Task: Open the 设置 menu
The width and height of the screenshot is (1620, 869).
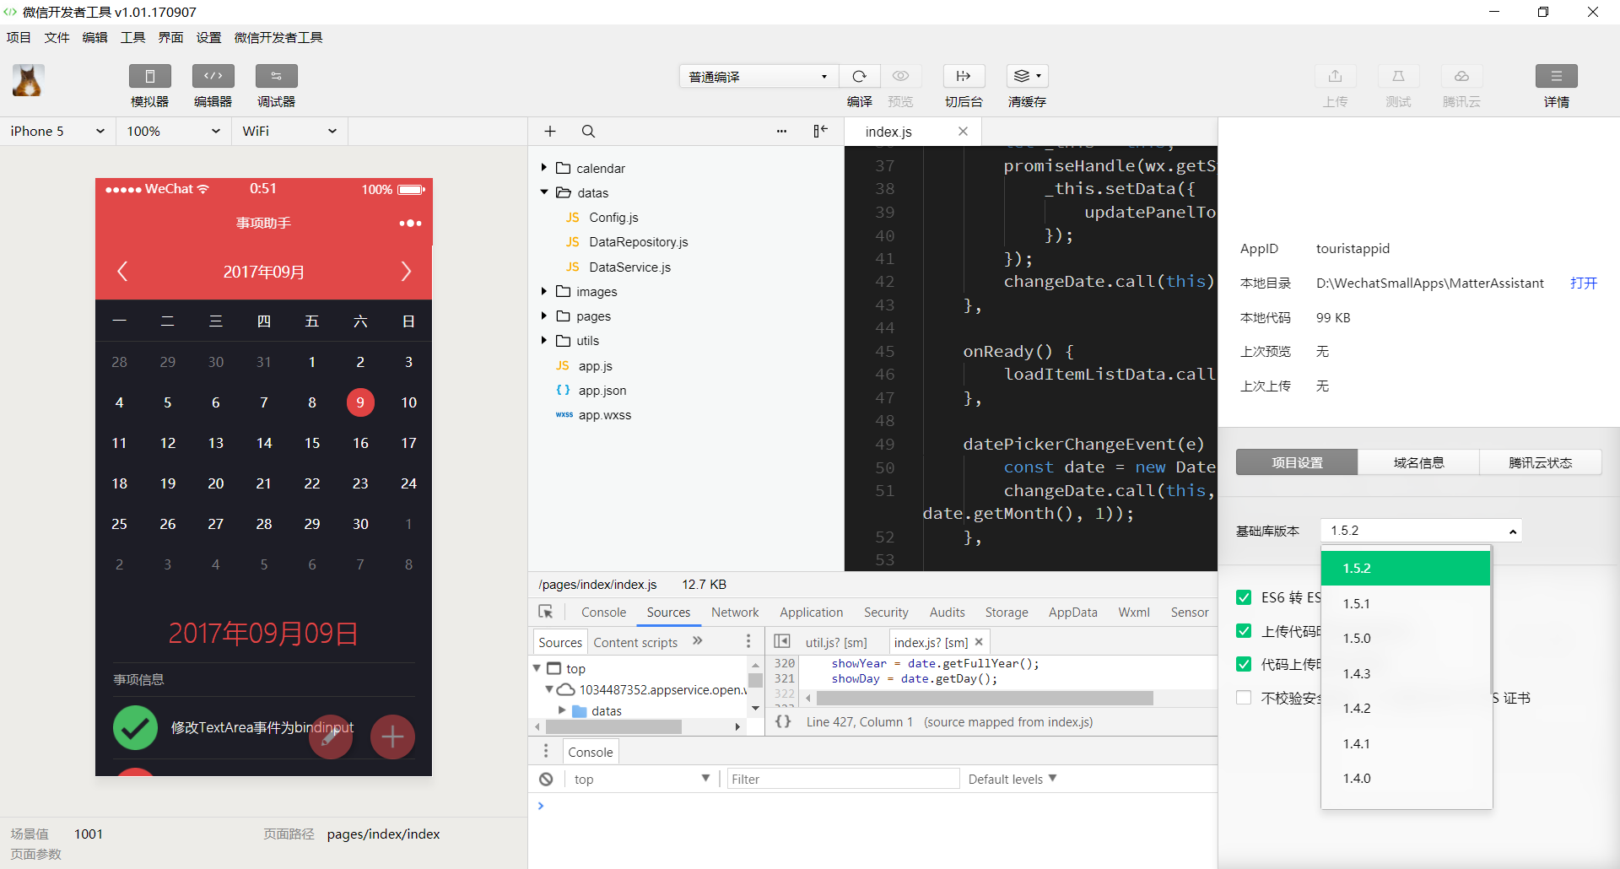Action: click(x=208, y=37)
